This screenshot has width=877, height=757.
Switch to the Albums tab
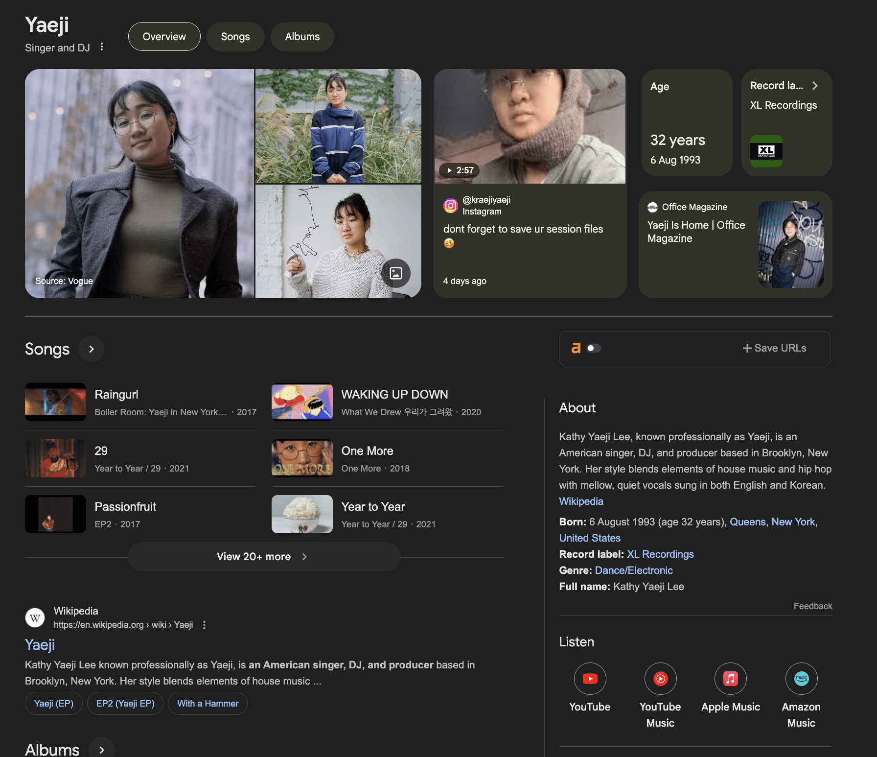click(302, 37)
